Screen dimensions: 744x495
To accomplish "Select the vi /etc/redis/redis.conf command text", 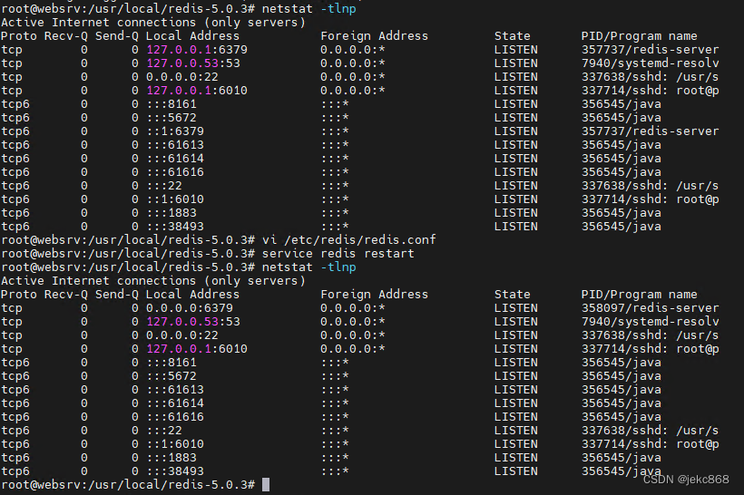I will coord(348,240).
